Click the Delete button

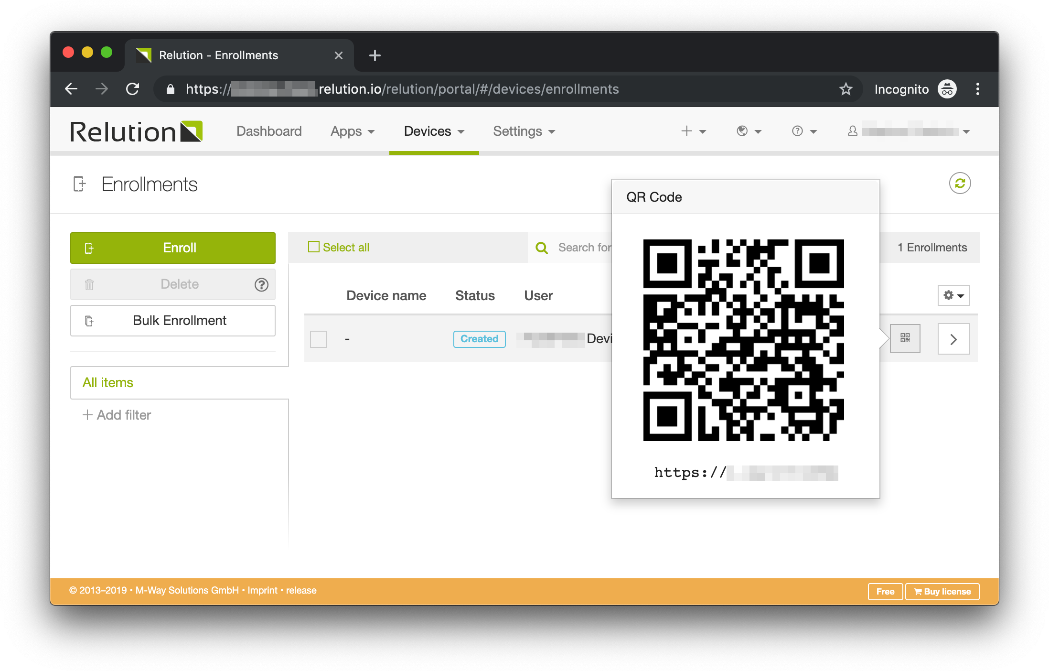173,284
